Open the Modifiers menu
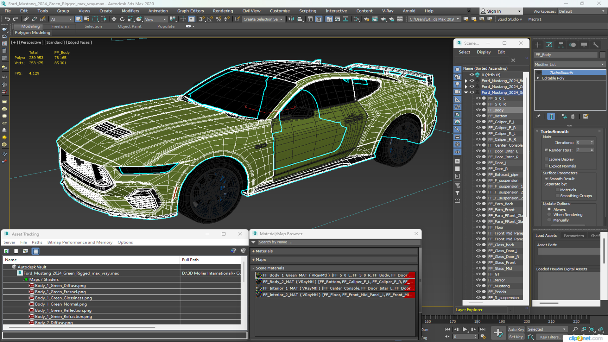The height and width of the screenshot is (342, 608). (130, 11)
